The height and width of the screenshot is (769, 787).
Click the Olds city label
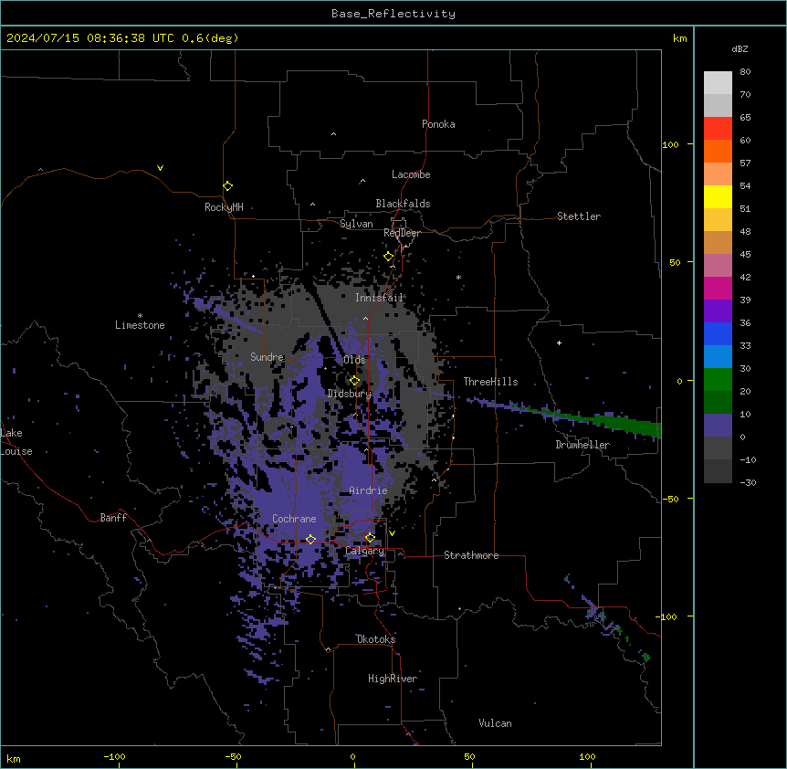pyautogui.click(x=354, y=360)
